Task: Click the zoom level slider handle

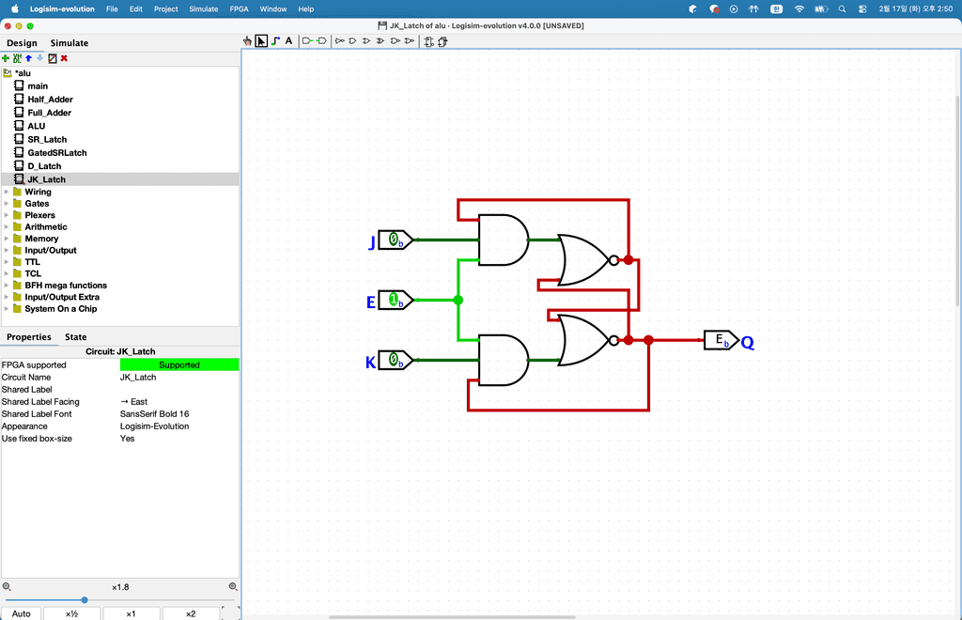Action: point(85,599)
